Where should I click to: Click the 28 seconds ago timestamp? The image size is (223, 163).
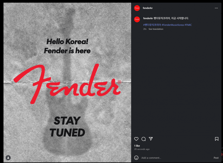click(x=142, y=149)
